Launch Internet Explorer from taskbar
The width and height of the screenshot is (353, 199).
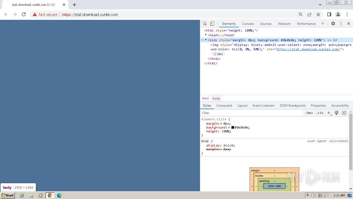[22, 195]
